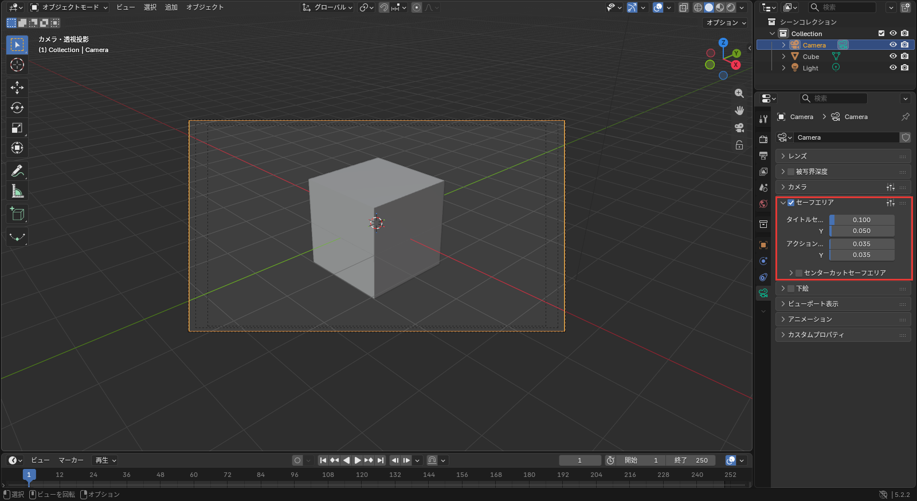This screenshot has height=501, width=917.
Task: Open the 選択 menu
Action: tap(150, 7)
